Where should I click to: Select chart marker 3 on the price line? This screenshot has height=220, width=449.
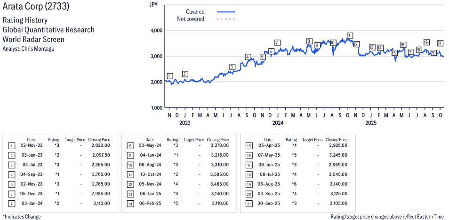point(232,67)
